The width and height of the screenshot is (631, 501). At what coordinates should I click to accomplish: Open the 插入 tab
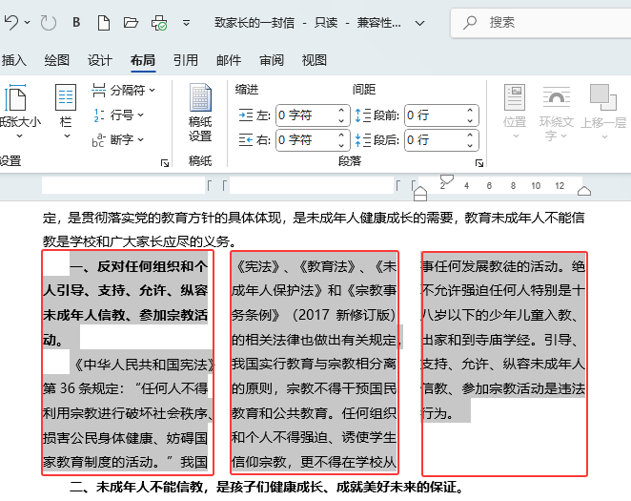pyautogui.click(x=13, y=60)
